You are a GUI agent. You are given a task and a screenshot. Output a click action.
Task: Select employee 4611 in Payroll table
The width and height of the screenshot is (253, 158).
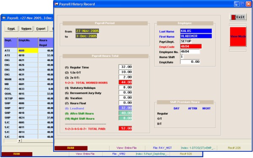[28, 127]
